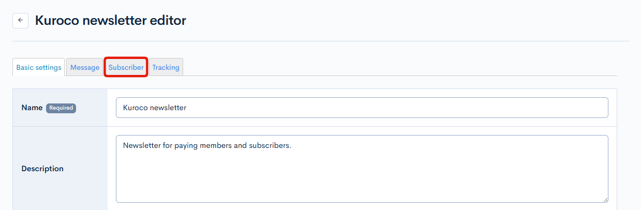Click the back arrow icon
The width and height of the screenshot is (641, 210).
coord(20,21)
